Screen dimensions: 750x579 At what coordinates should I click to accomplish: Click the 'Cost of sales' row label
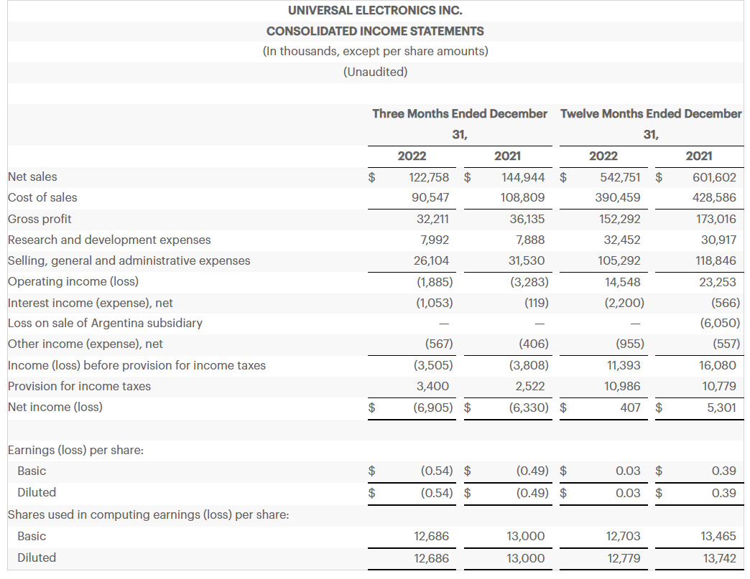[42, 197]
